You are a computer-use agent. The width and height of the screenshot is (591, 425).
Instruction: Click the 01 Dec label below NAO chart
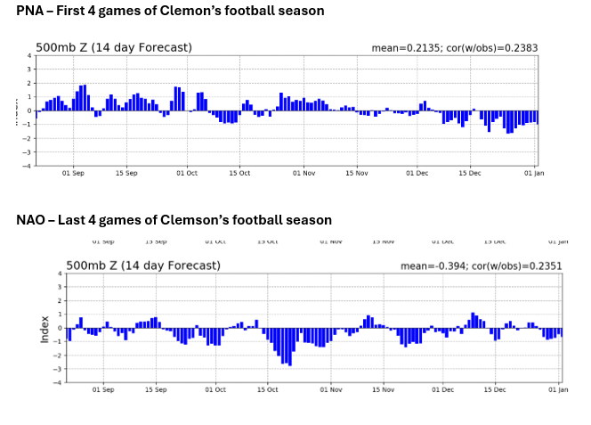(x=442, y=389)
